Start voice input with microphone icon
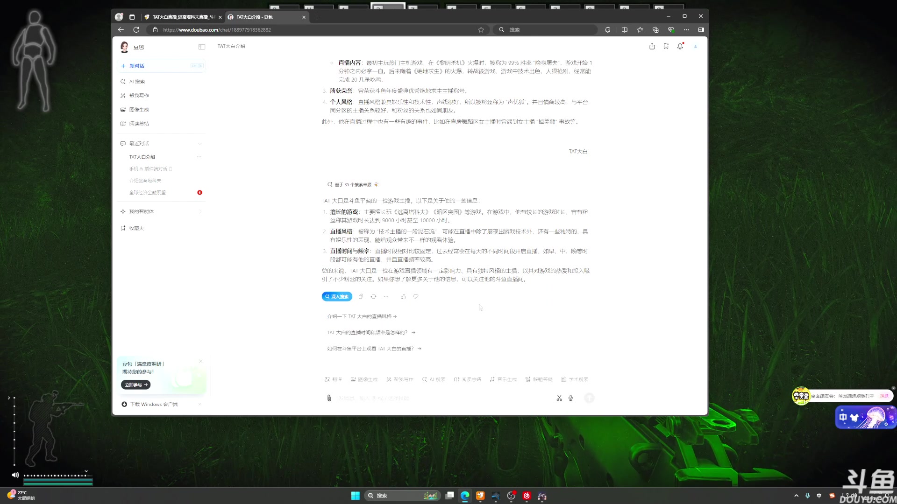Image resolution: width=897 pixels, height=504 pixels. (x=570, y=398)
